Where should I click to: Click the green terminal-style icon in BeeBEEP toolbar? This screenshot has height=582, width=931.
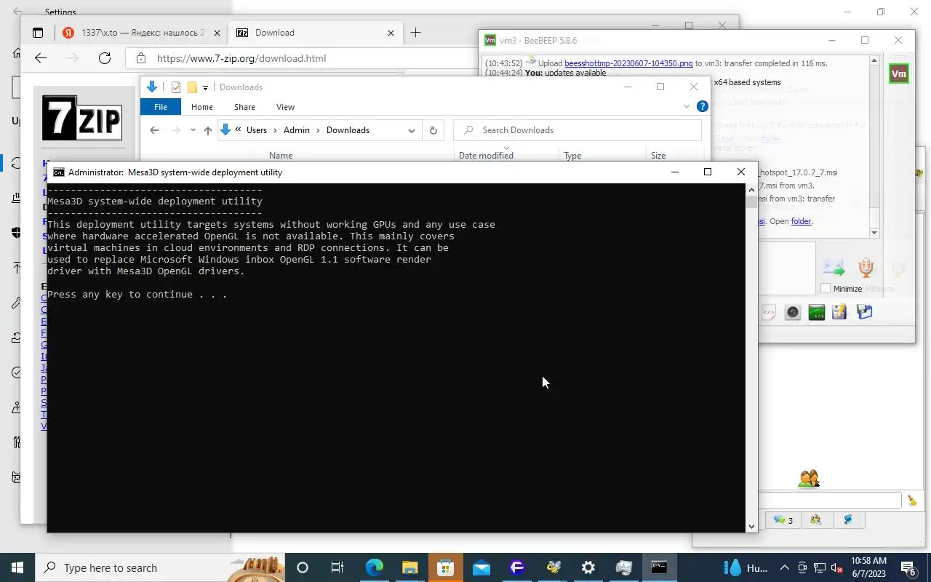pos(816,312)
